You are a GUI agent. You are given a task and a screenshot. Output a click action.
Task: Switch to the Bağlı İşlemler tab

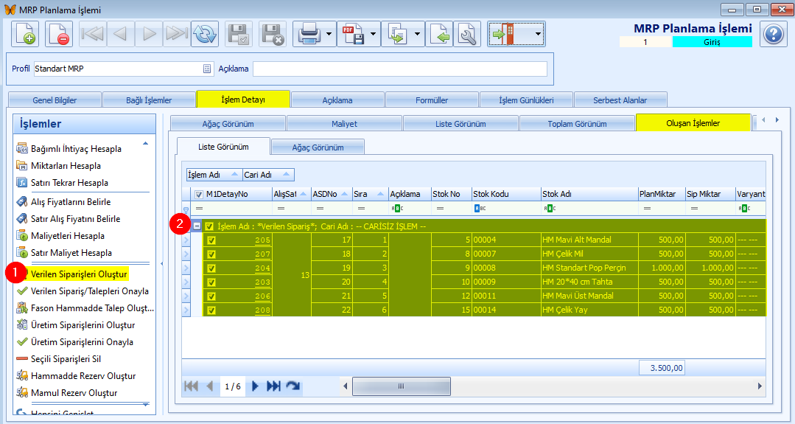[148, 100]
